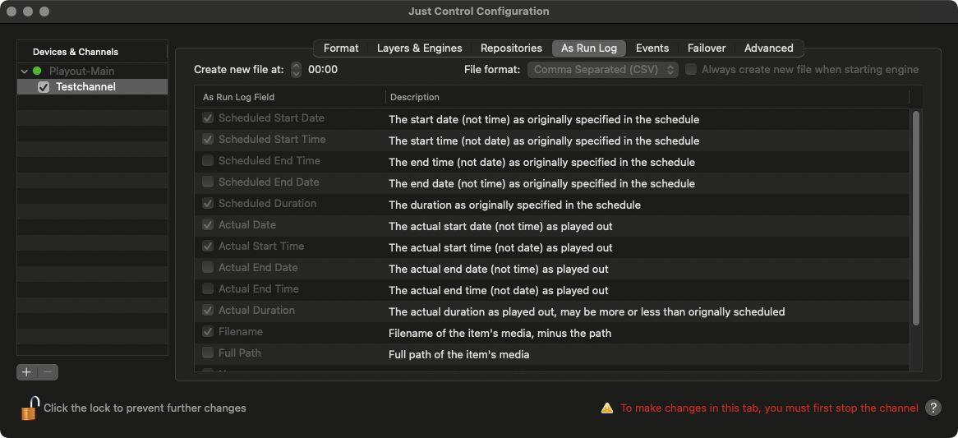Click the yellow warning triangle icon

(x=606, y=408)
